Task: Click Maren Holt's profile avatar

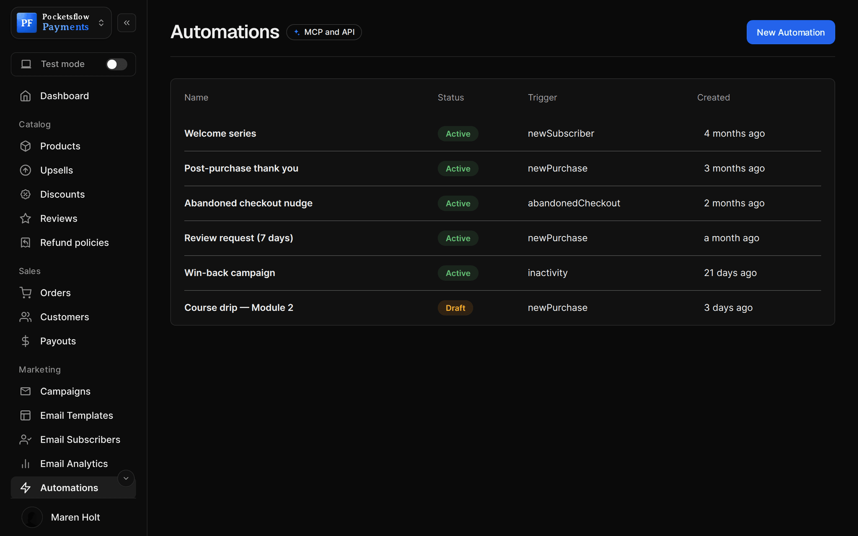Action: coord(32,517)
